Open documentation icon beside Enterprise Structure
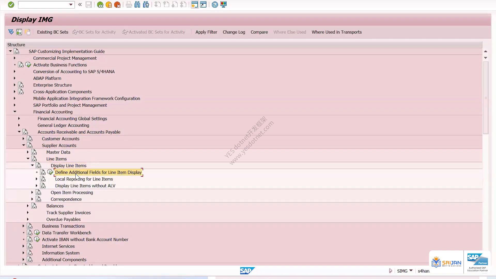This screenshot has width=496, height=279. tap(21, 85)
